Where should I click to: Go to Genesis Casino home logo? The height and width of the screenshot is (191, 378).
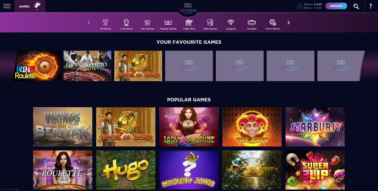pos(188,8)
